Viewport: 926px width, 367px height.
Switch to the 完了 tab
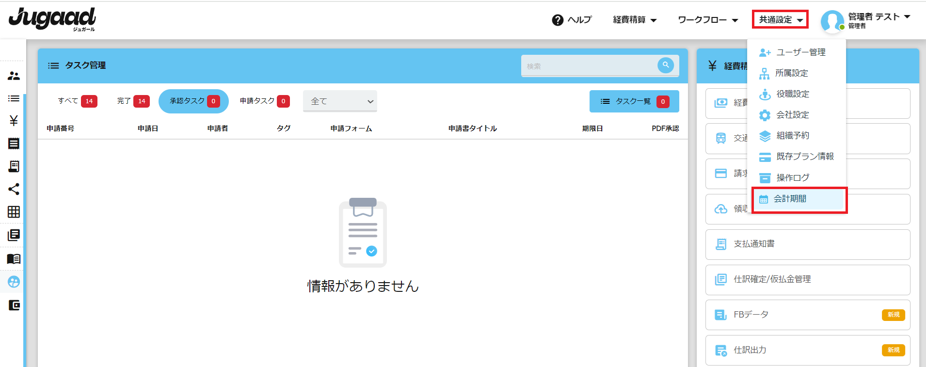coord(133,101)
